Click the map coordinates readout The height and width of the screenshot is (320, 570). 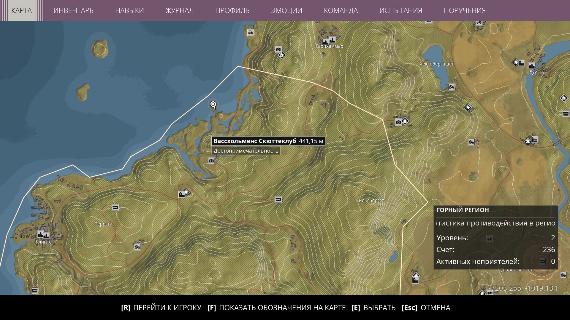coord(523,288)
